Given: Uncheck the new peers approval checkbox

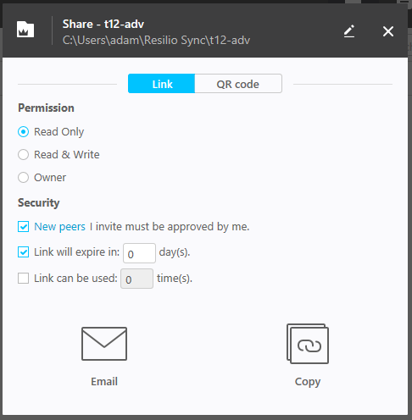Looking at the screenshot, I should tap(23, 227).
